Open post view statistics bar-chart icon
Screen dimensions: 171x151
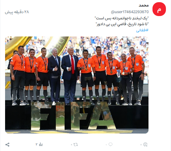tap(41, 144)
